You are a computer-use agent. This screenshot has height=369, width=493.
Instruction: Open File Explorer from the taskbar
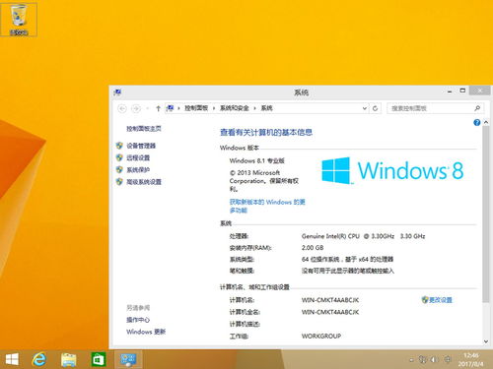69,359
